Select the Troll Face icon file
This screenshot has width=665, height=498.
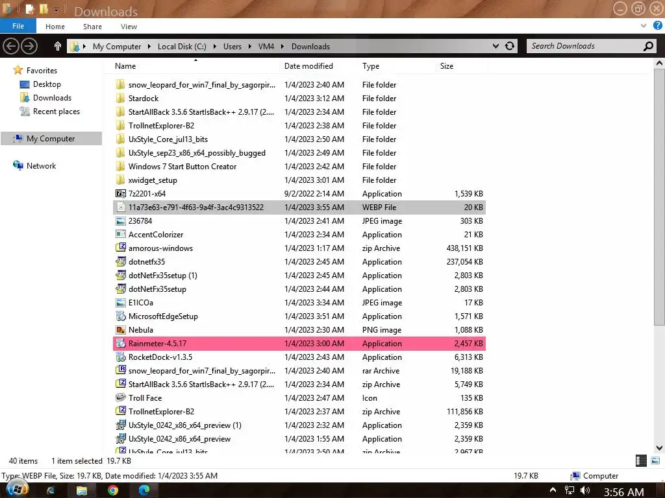click(x=120, y=397)
